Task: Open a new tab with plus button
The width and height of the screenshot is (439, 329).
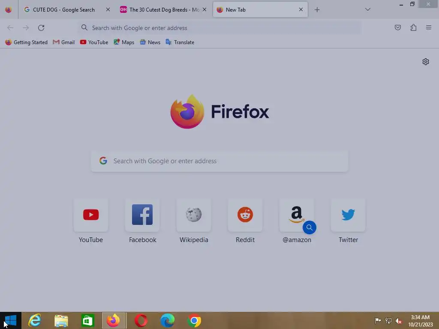Action: [317, 10]
